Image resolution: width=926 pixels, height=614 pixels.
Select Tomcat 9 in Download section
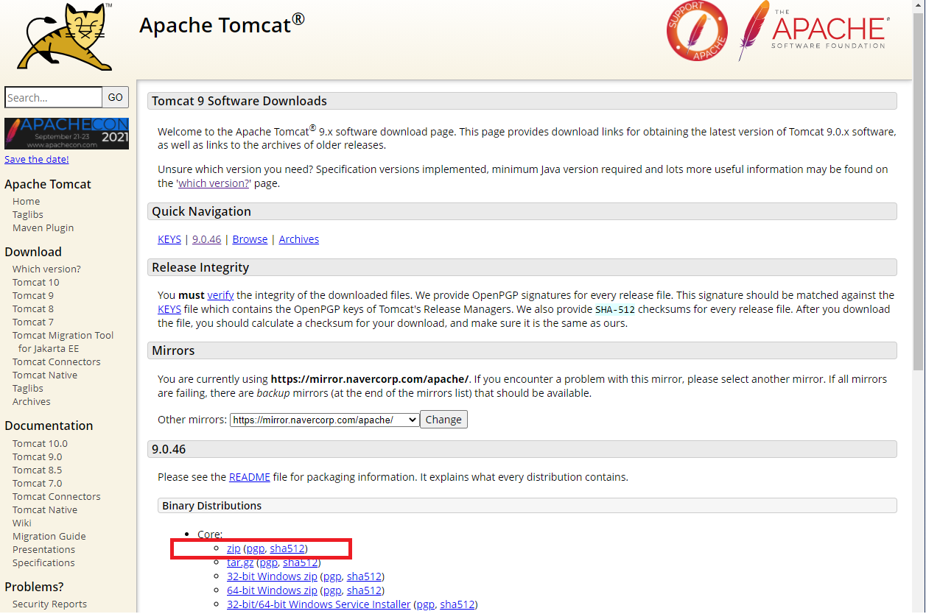tap(33, 295)
